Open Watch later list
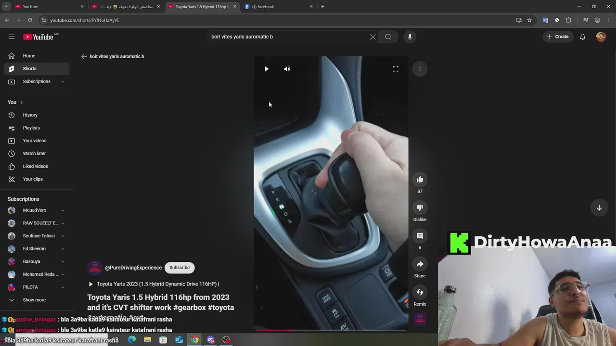This screenshot has width=616, height=346. tap(37, 153)
